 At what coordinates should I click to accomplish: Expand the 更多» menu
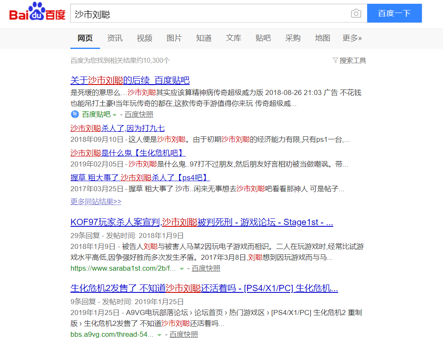[352, 38]
